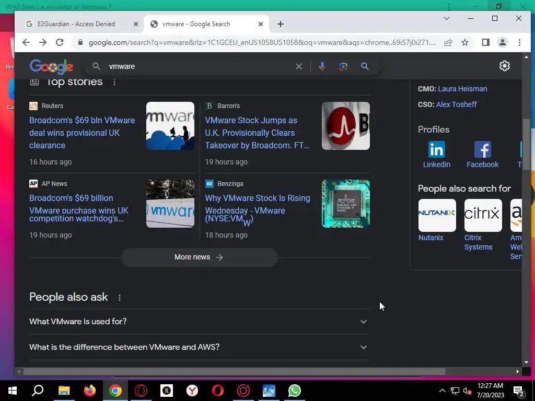The width and height of the screenshot is (535, 401).
Task: Open VMware's Facebook profile
Action: tap(482, 155)
